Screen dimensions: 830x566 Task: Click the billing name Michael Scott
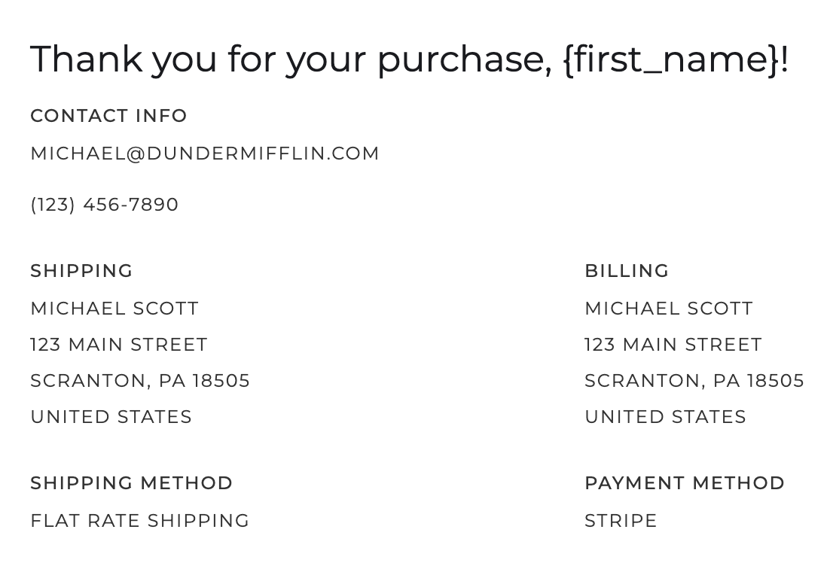(669, 309)
